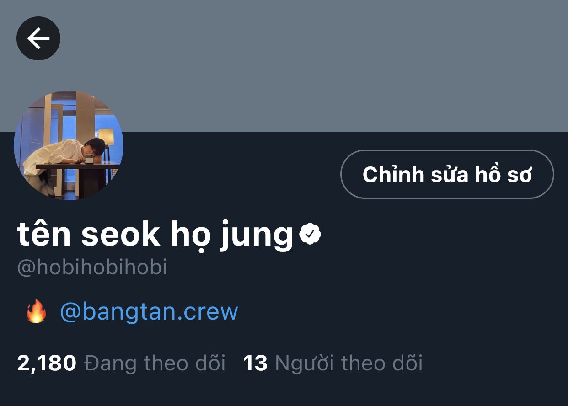The image size is (568, 406).
Task: Select the @hobihobihobi username handle
Action: tap(92, 267)
